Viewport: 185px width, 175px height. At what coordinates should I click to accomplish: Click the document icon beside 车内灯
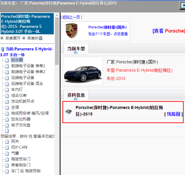pyautogui.click(x=7, y=90)
